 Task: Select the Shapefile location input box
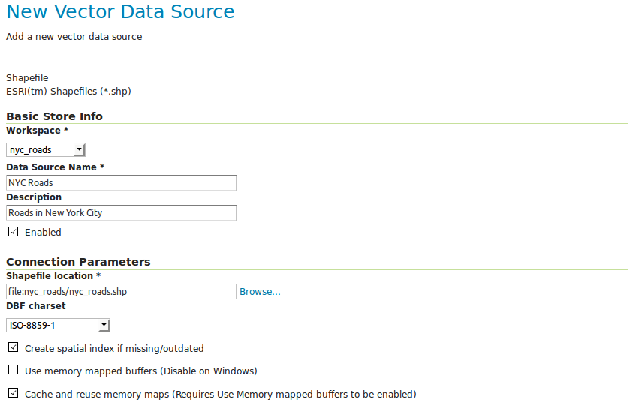click(x=121, y=292)
